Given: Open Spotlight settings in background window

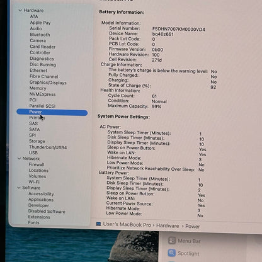Looking at the screenshot, I should 188,254.
